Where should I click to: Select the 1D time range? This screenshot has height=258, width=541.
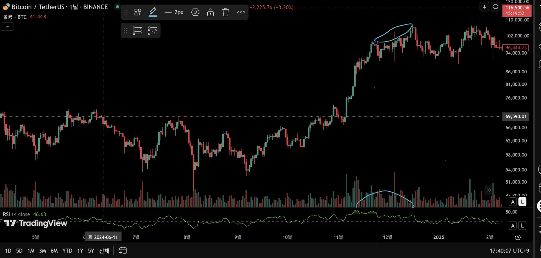tap(8, 251)
